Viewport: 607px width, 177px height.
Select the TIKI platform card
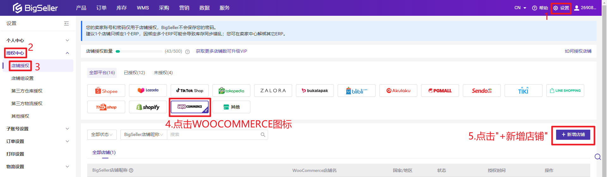coord(524,91)
